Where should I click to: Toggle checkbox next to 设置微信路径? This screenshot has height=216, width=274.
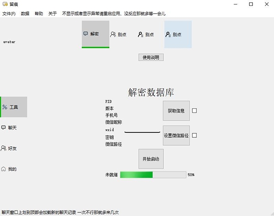(x=195, y=136)
